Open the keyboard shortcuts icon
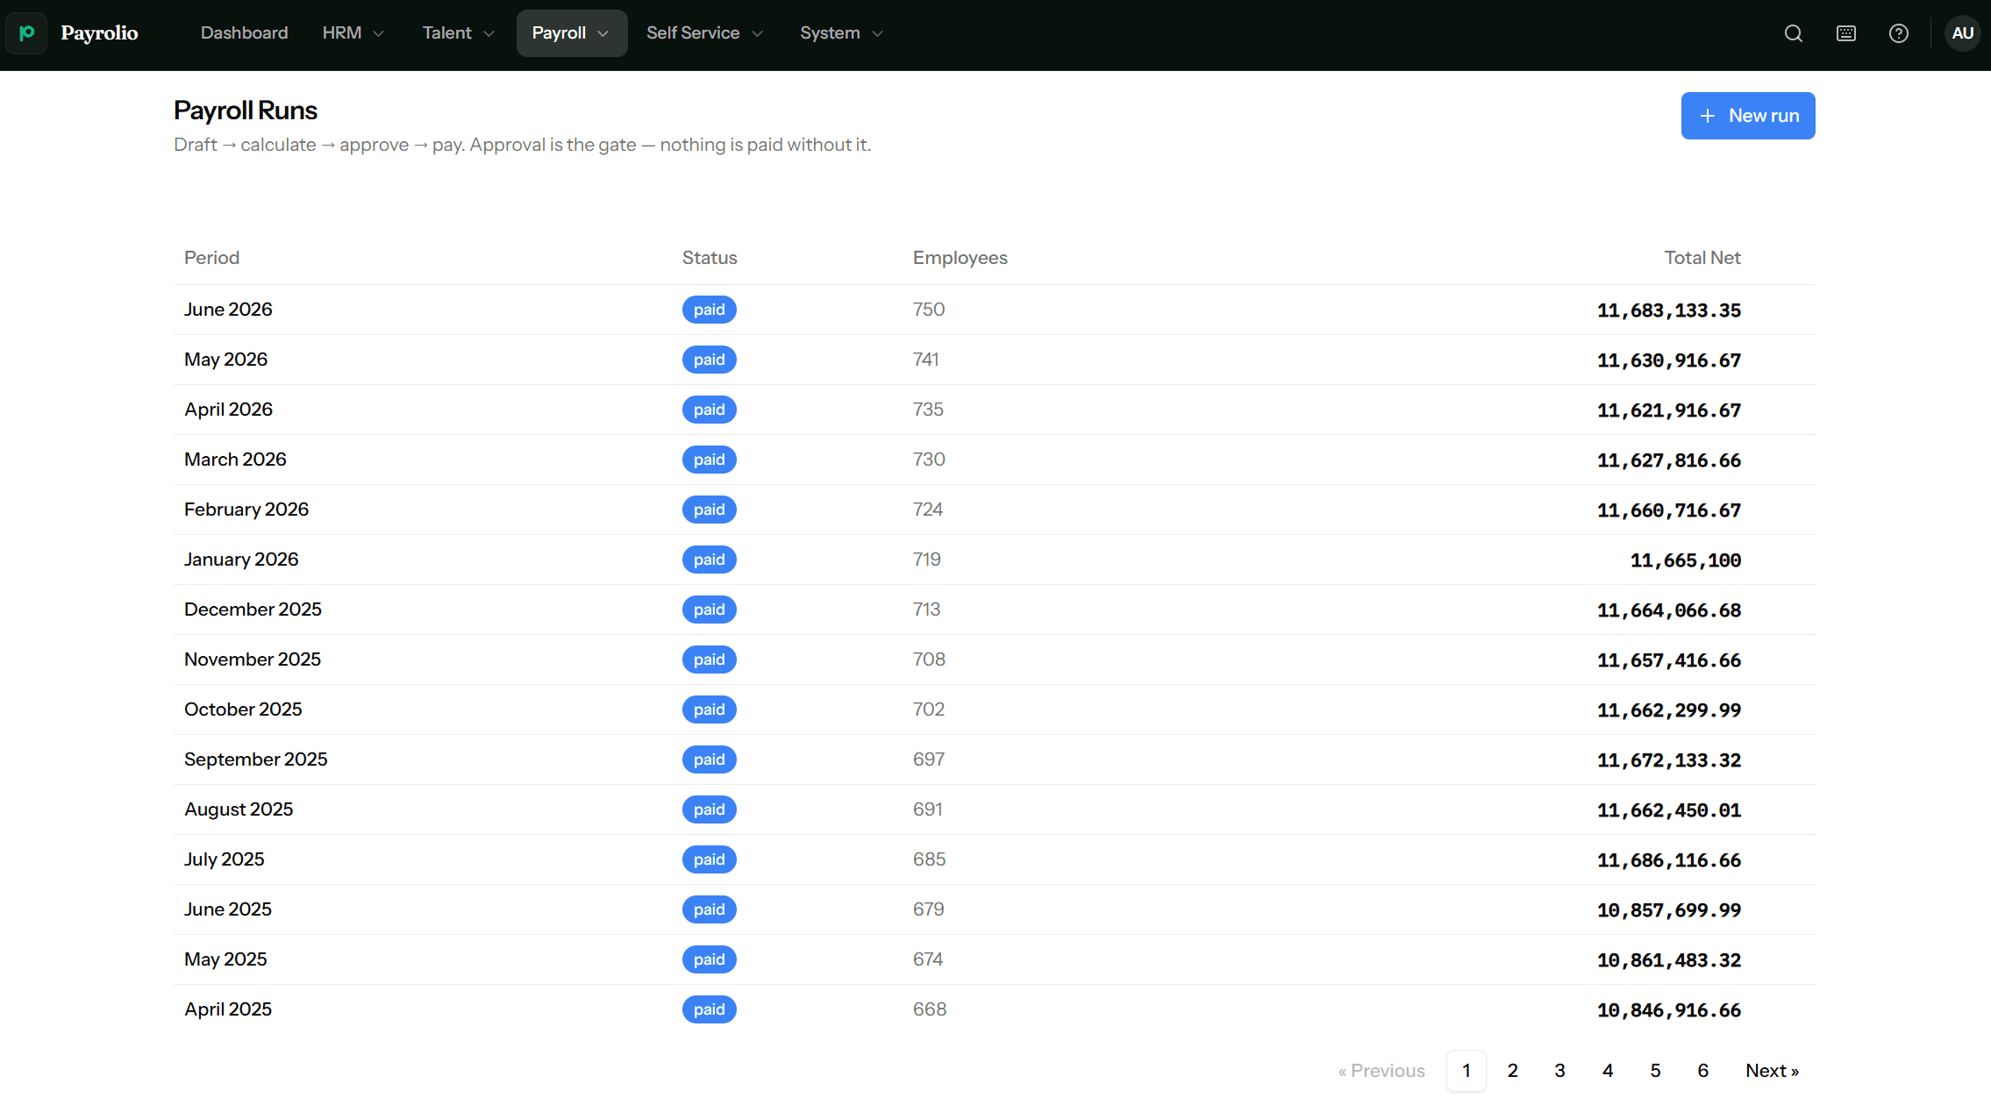1991x1098 pixels. click(x=1846, y=33)
